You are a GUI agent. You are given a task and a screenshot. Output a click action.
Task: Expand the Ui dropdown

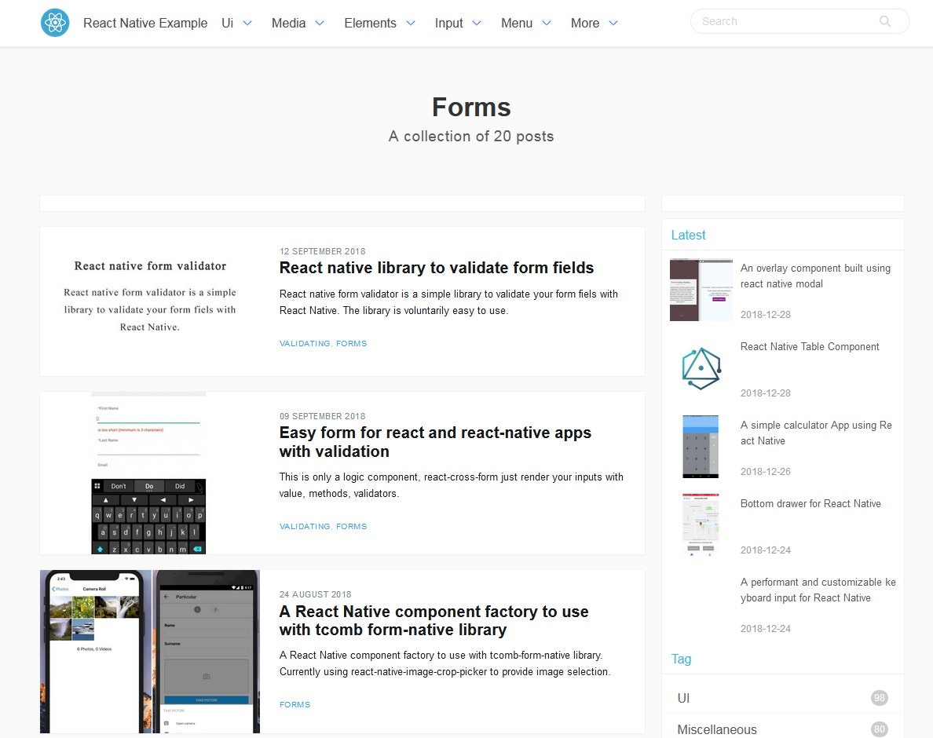pyautogui.click(x=237, y=24)
